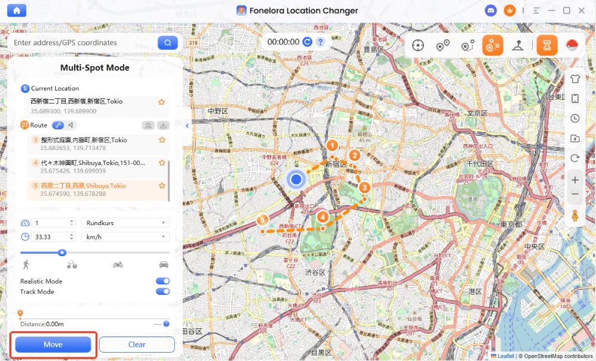Select the linked route mode toggle
Screen dimensions: 596x361
tap(58, 125)
